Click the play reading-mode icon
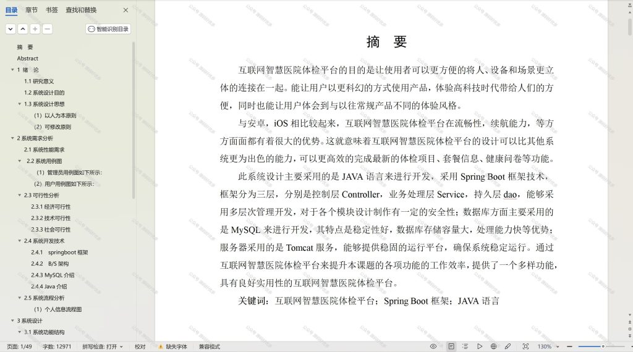Viewport: 633px width, 352px height. tap(480, 346)
